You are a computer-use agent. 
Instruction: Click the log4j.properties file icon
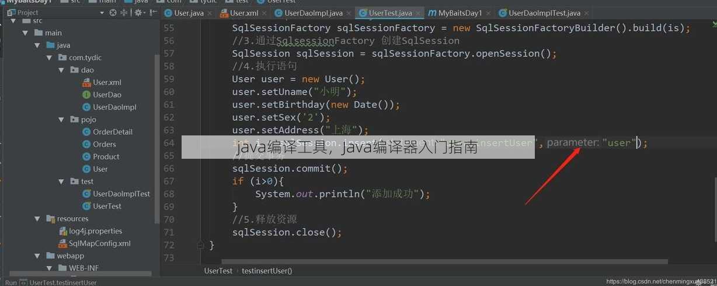pyautogui.click(x=62, y=231)
